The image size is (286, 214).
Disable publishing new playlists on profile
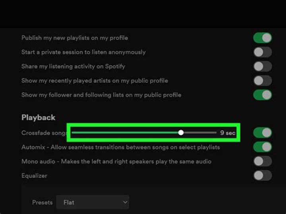263,38
